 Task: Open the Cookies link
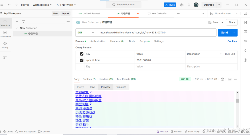point(232,41)
